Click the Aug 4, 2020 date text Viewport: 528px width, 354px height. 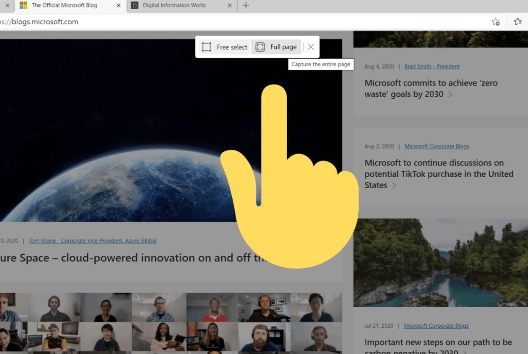coord(379,66)
